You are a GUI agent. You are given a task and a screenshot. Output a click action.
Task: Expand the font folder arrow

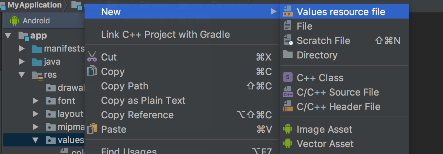click(35, 101)
